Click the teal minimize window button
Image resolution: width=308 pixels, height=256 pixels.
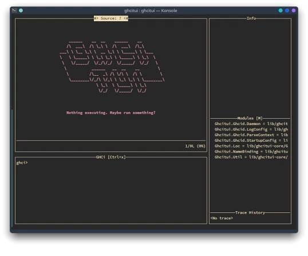[281, 11]
